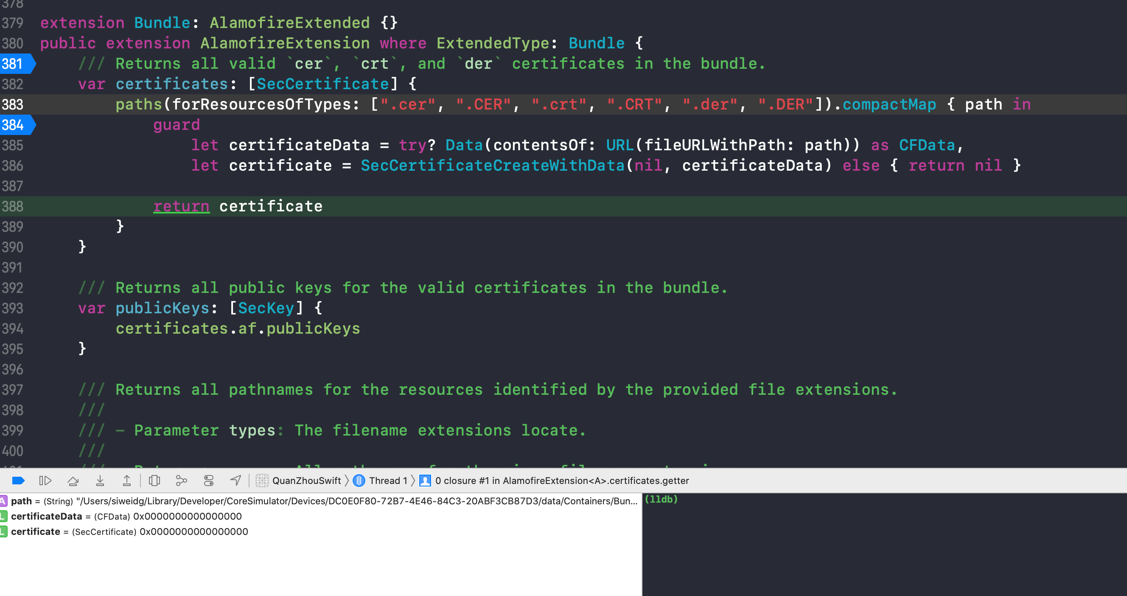Click the Step Out debug icon

pos(126,481)
